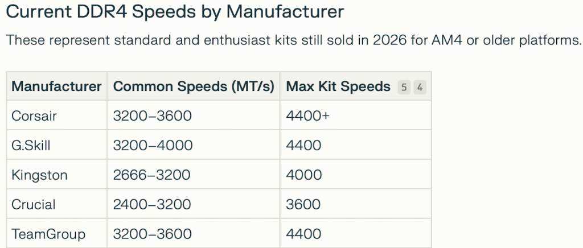The width and height of the screenshot is (583, 248).
Task: Click Crucial's 3600 max kit speed cell
Action: (303, 204)
